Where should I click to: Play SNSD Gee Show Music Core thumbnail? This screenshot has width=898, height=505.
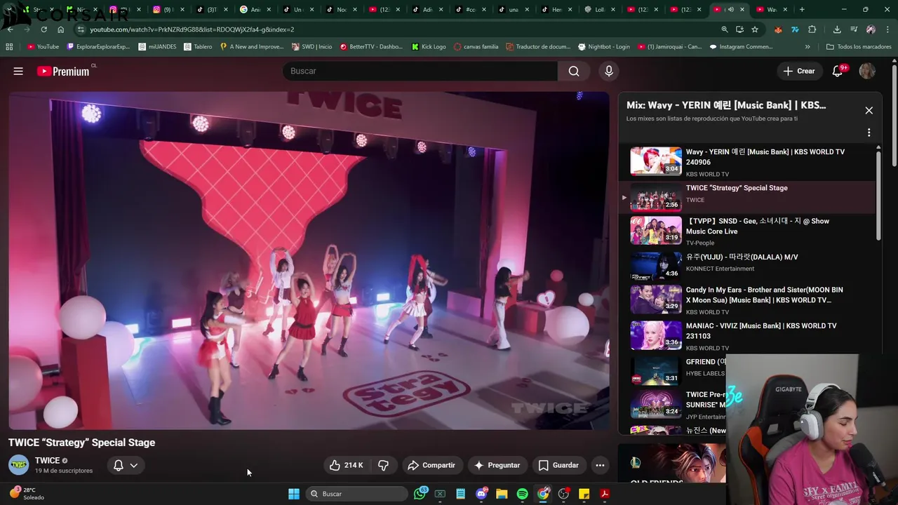tap(656, 229)
